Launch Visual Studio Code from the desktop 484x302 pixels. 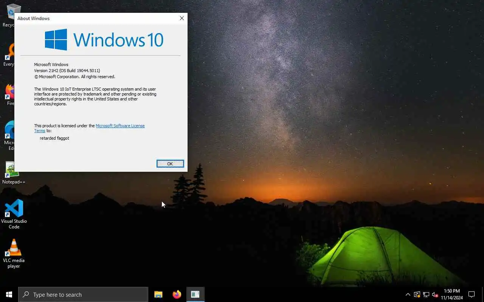14,214
